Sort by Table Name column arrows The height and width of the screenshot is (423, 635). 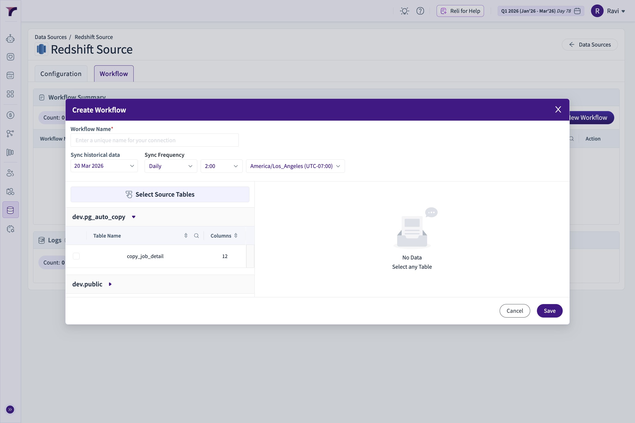point(186,236)
